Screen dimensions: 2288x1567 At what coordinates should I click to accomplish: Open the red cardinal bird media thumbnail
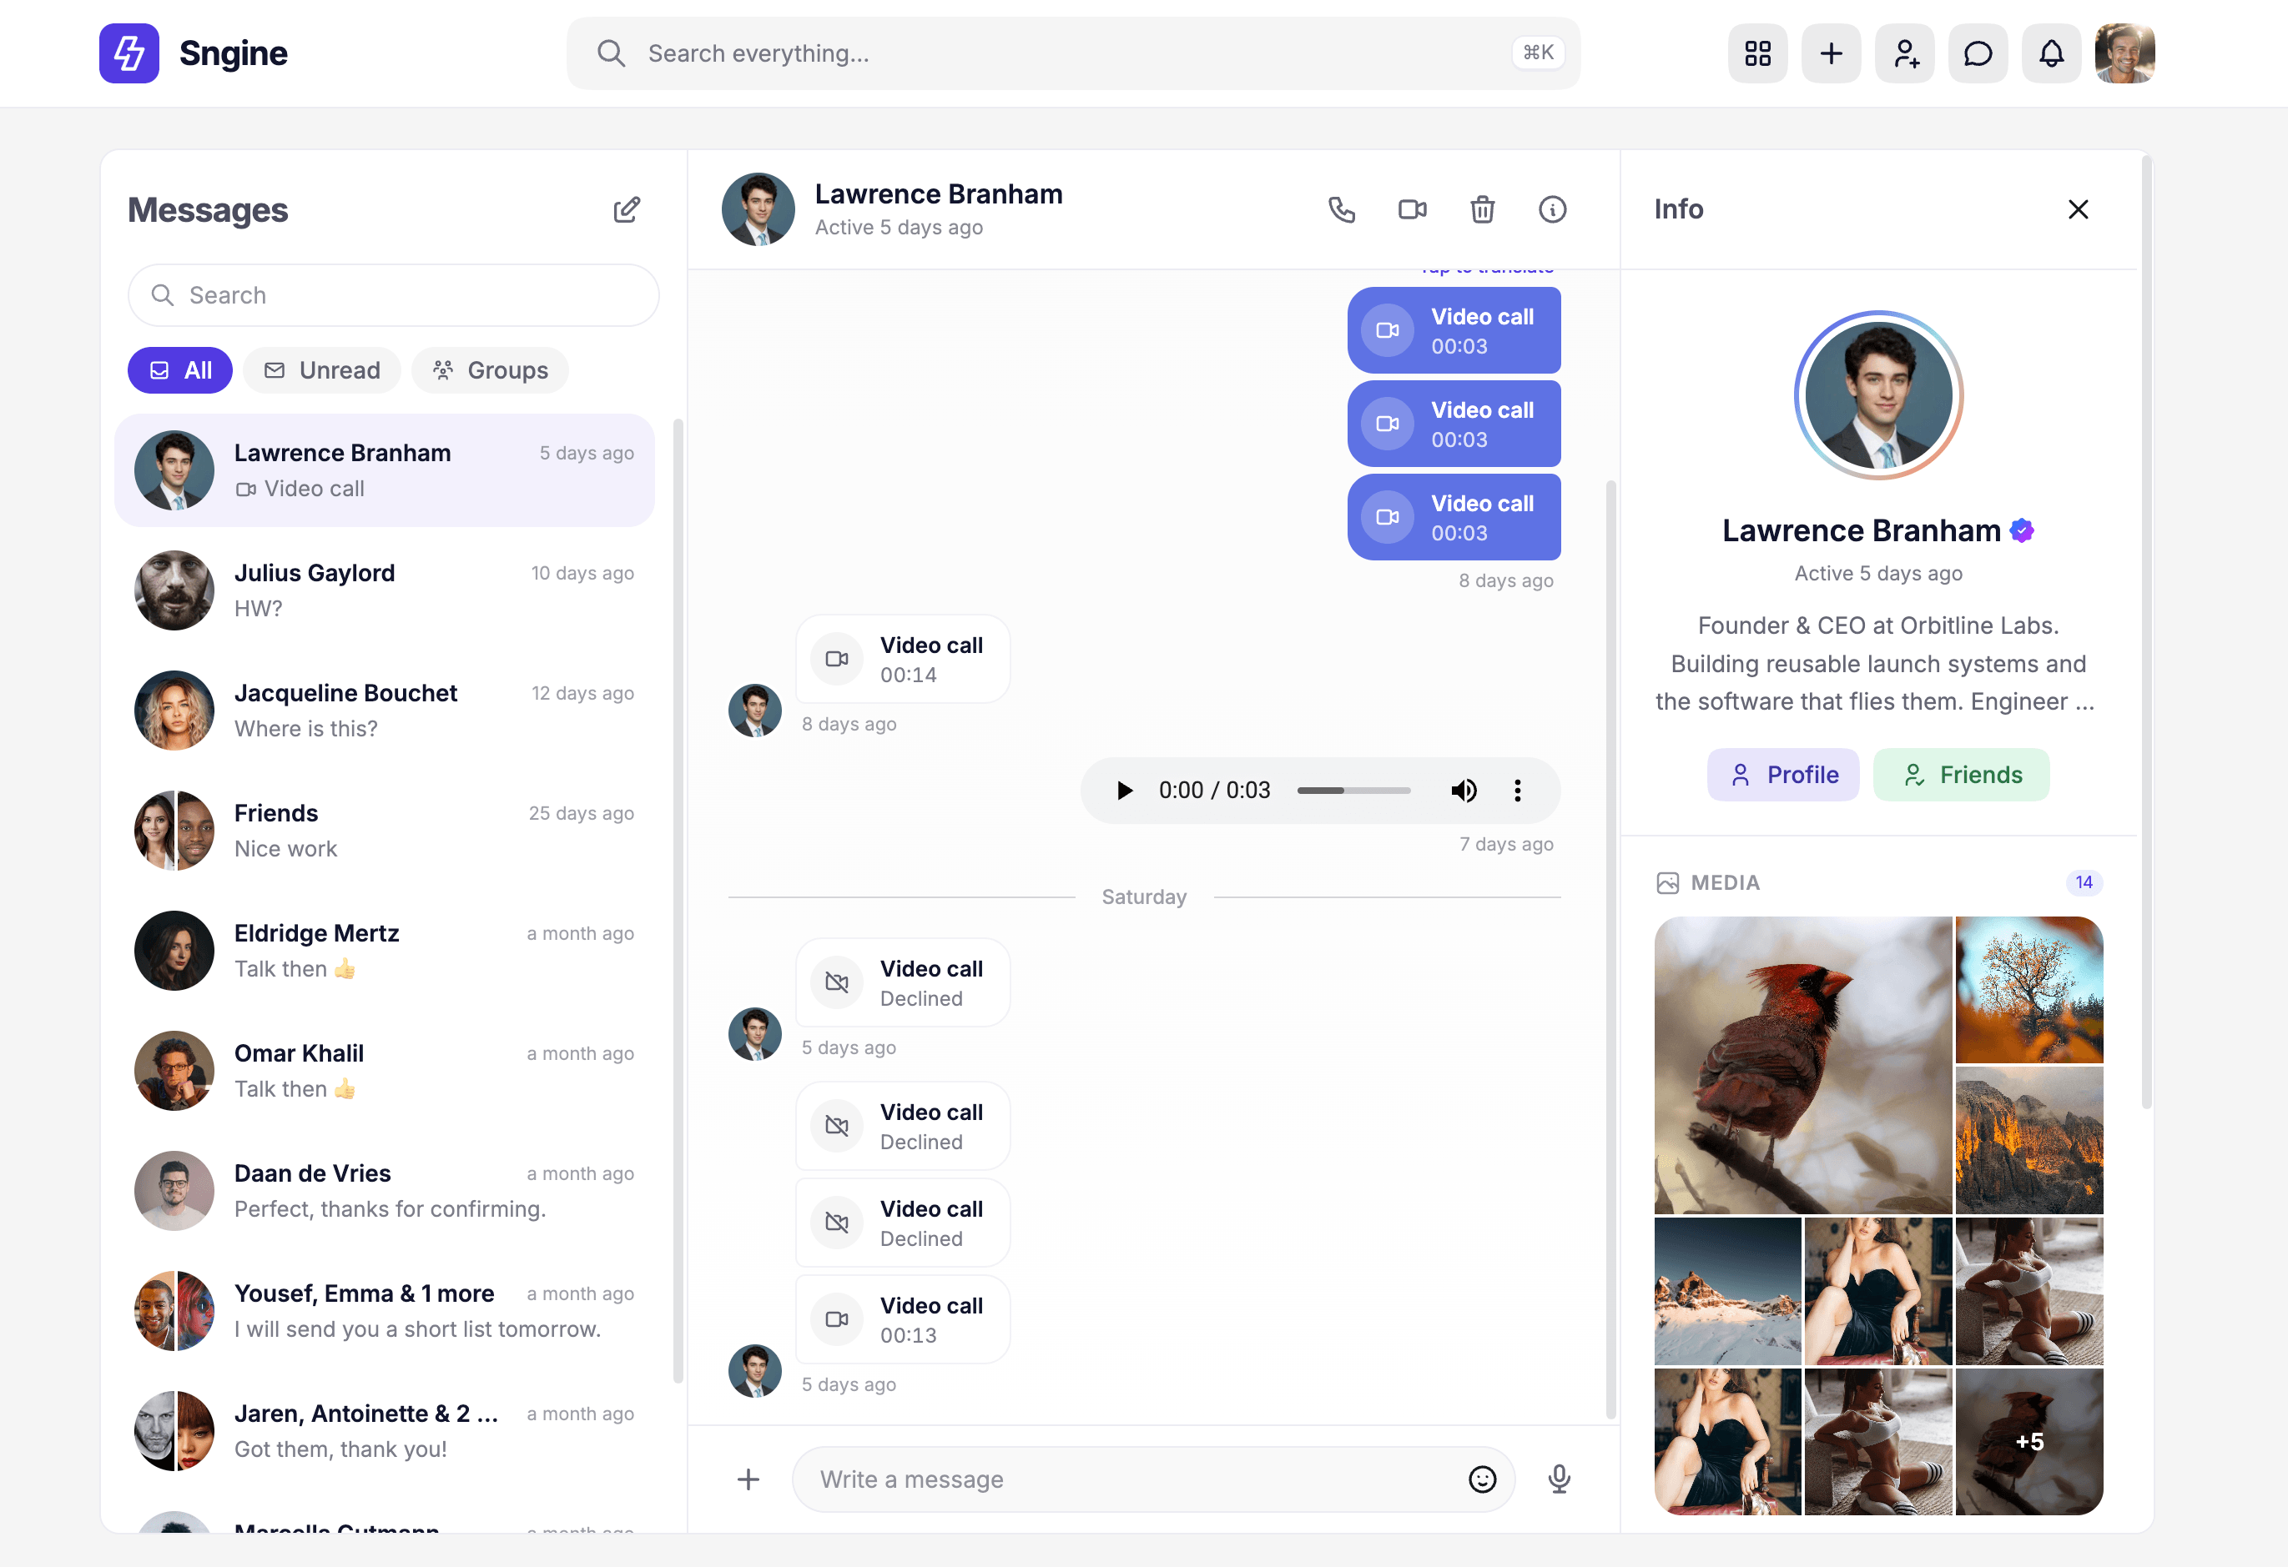[1802, 1065]
